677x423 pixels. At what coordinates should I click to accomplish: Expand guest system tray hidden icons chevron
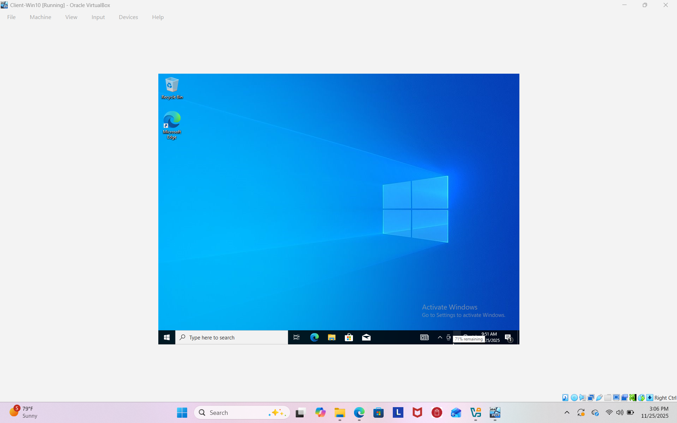440,337
